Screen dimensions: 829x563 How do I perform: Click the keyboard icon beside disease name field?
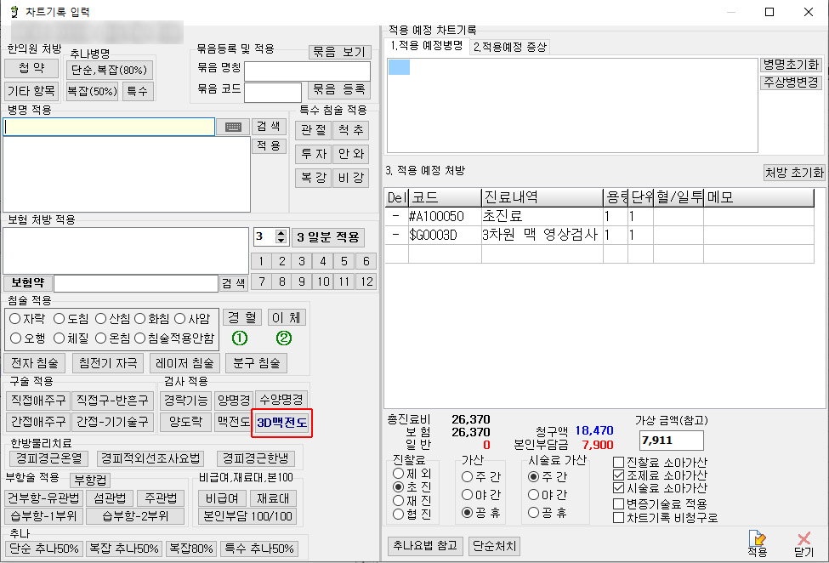233,127
